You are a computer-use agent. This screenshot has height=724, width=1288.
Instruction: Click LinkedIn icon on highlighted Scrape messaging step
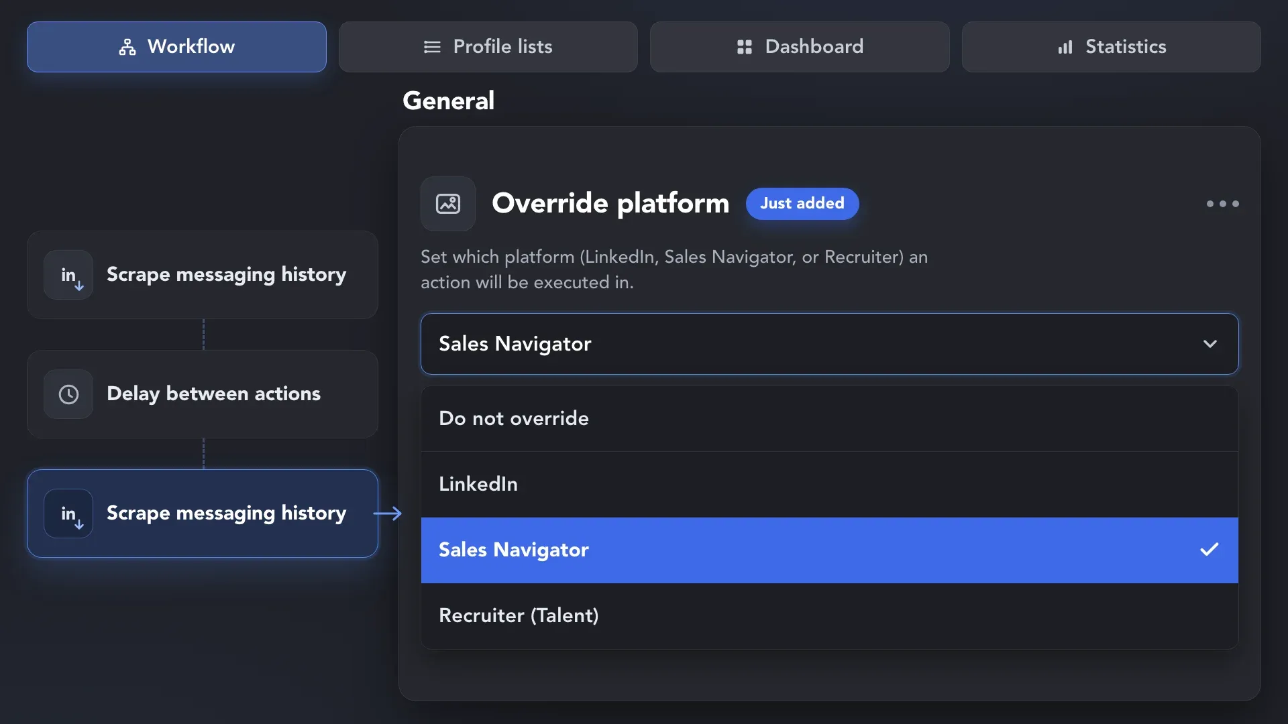[68, 514]
